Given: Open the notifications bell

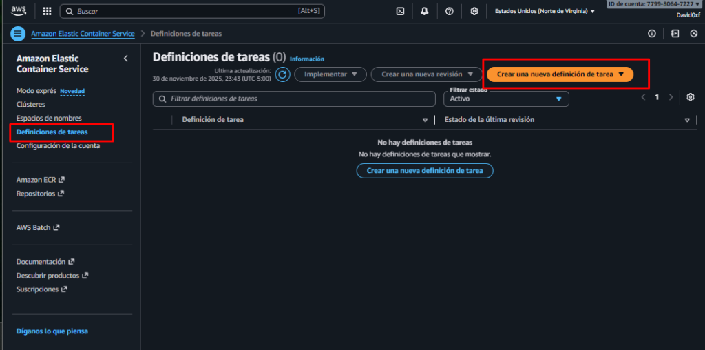Looking at the screenshot, I should point(424,11).
